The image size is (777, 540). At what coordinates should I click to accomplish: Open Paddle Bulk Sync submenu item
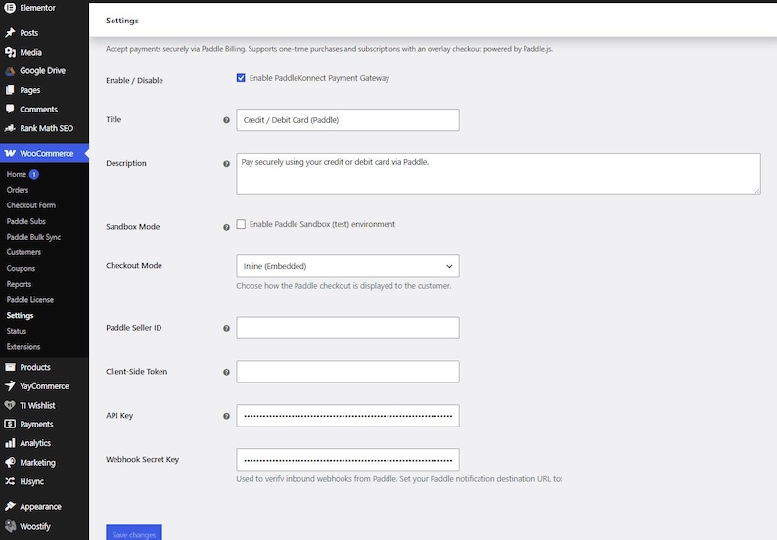[x=33, y=237]
